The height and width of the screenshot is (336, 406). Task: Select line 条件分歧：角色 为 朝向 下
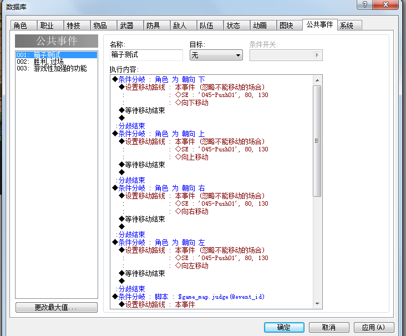coord(159,79)
